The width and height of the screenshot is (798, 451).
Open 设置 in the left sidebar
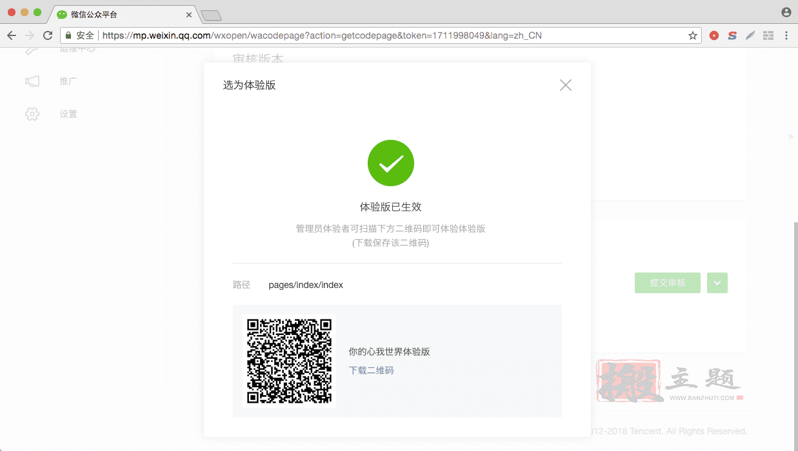point(68,114)
